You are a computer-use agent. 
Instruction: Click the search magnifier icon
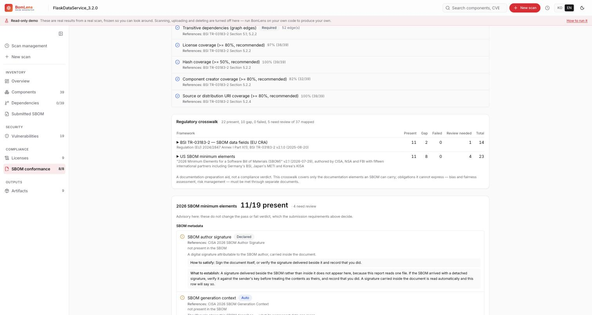coord(448,8)
